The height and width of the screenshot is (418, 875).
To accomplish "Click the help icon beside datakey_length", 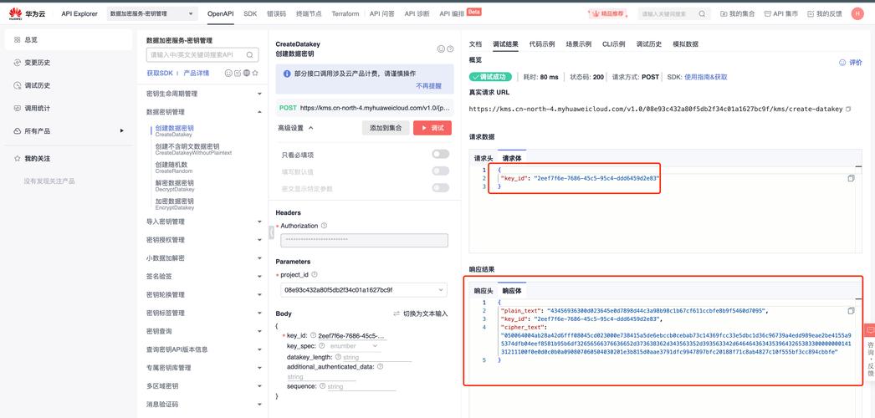I will tap(338, 357).
